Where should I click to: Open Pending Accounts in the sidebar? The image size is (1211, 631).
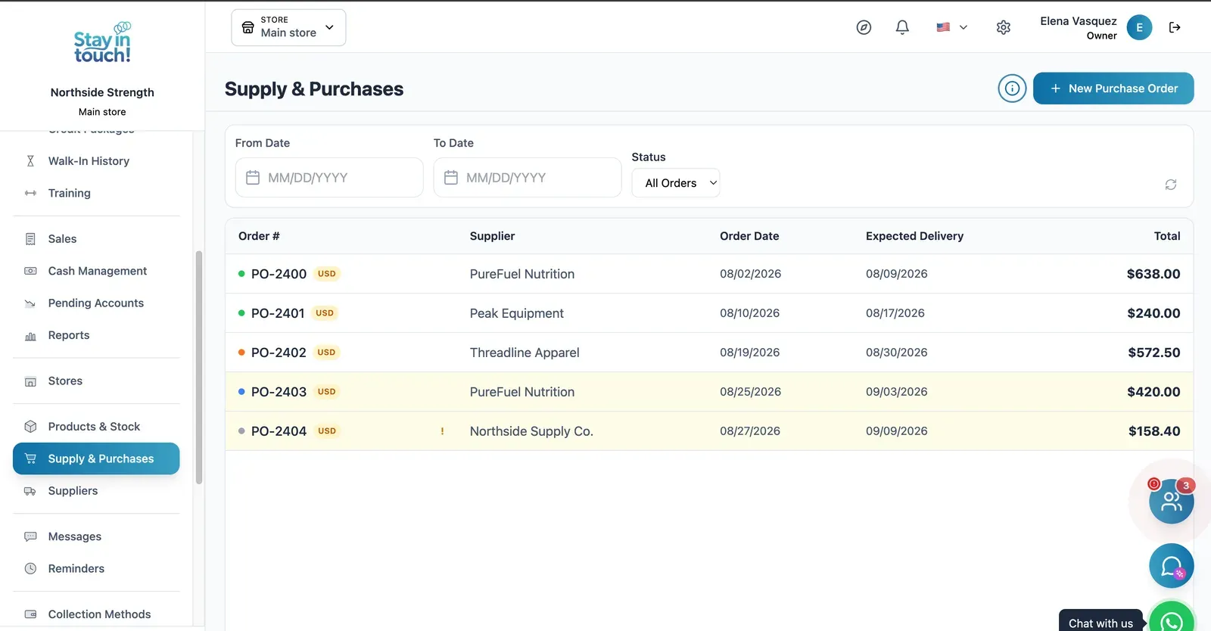[x=96, y=303]
